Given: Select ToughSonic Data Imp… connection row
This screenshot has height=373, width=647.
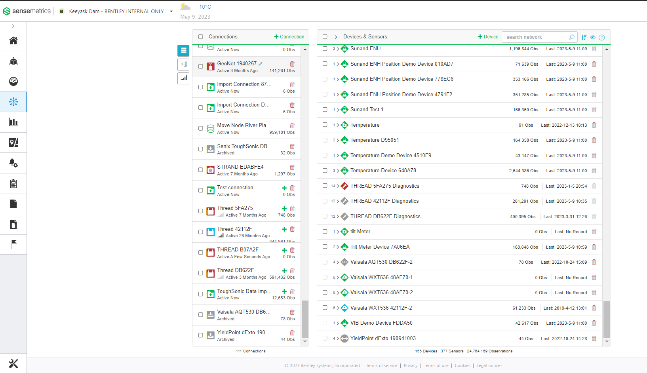Looking at the screenshot, I should point(246,294).
